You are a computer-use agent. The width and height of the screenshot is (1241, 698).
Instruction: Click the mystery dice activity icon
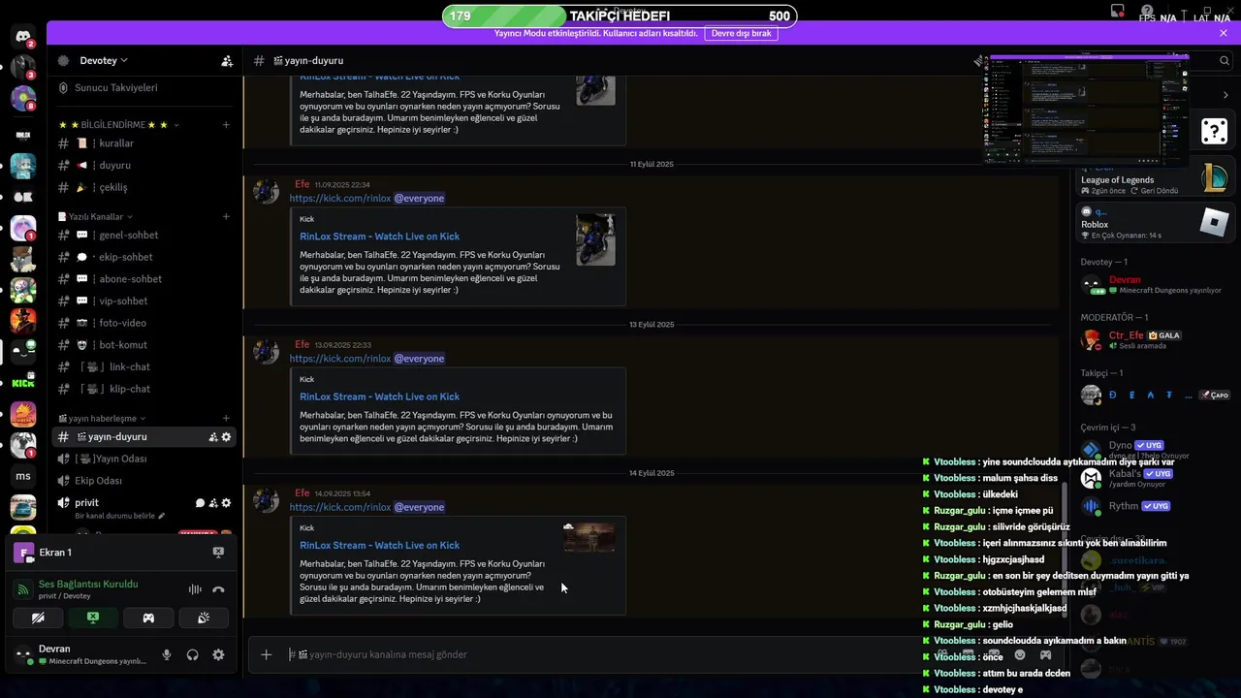(x=1214, y=130)
